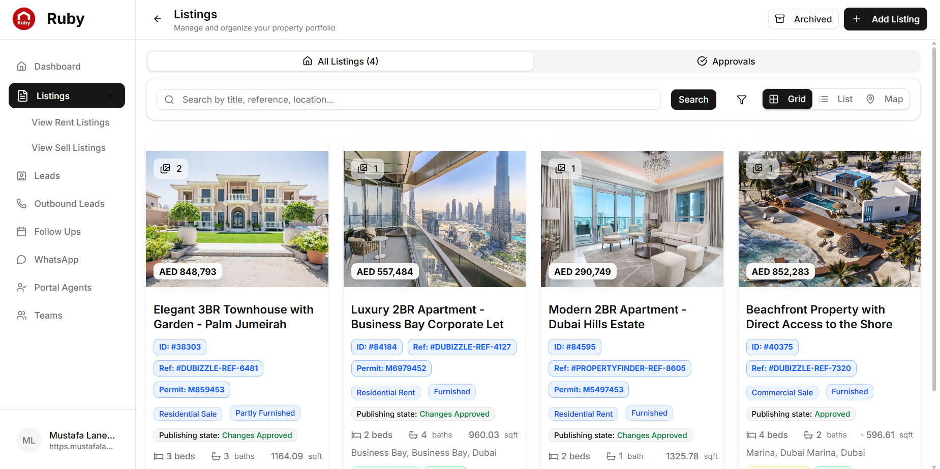Open the Dashboard from the sidebar
The image size is (940, 469).
click(57, 66)
